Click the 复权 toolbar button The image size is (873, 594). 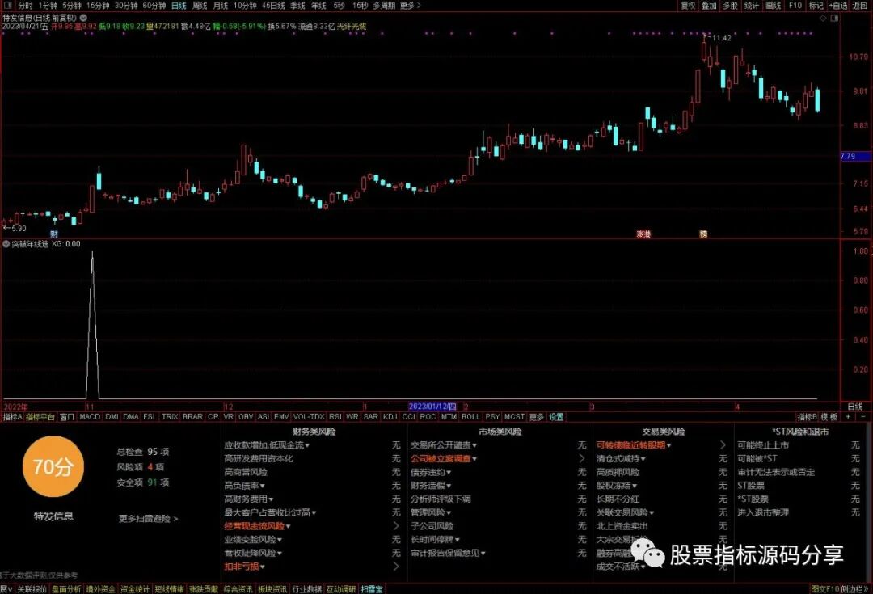[688, 5]
